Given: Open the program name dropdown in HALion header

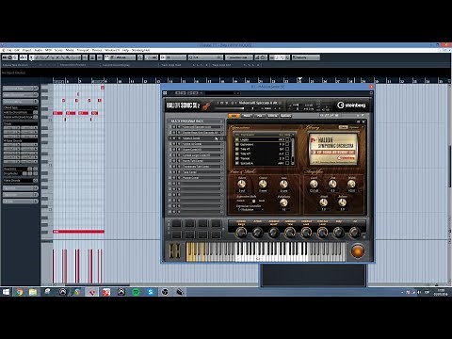Looking at the screenshot, I should pos(280,103).
